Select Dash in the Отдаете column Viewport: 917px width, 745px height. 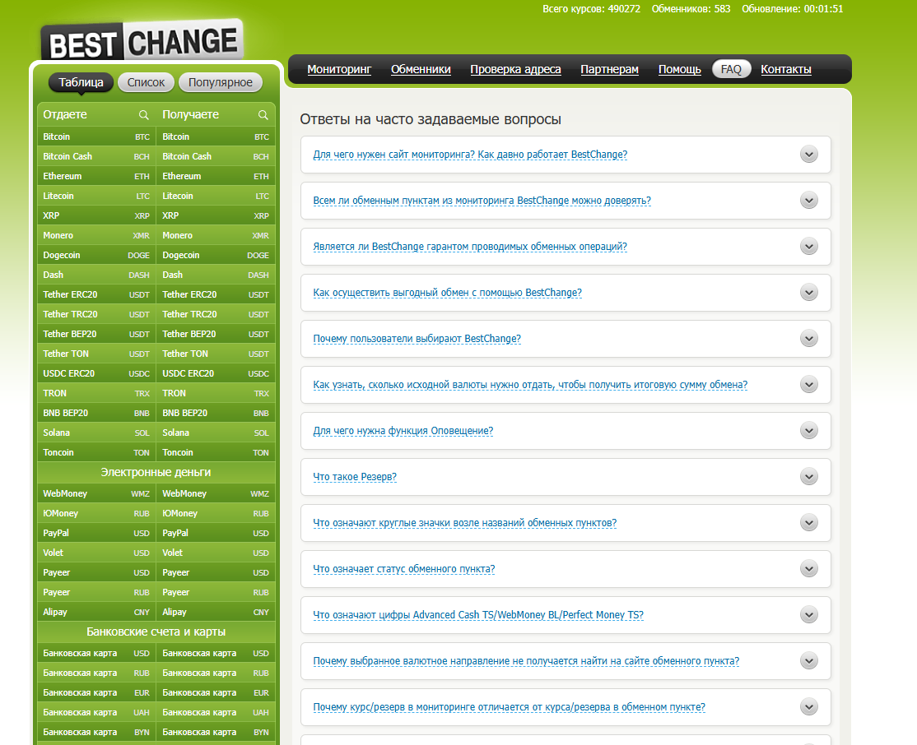point(96,275)
